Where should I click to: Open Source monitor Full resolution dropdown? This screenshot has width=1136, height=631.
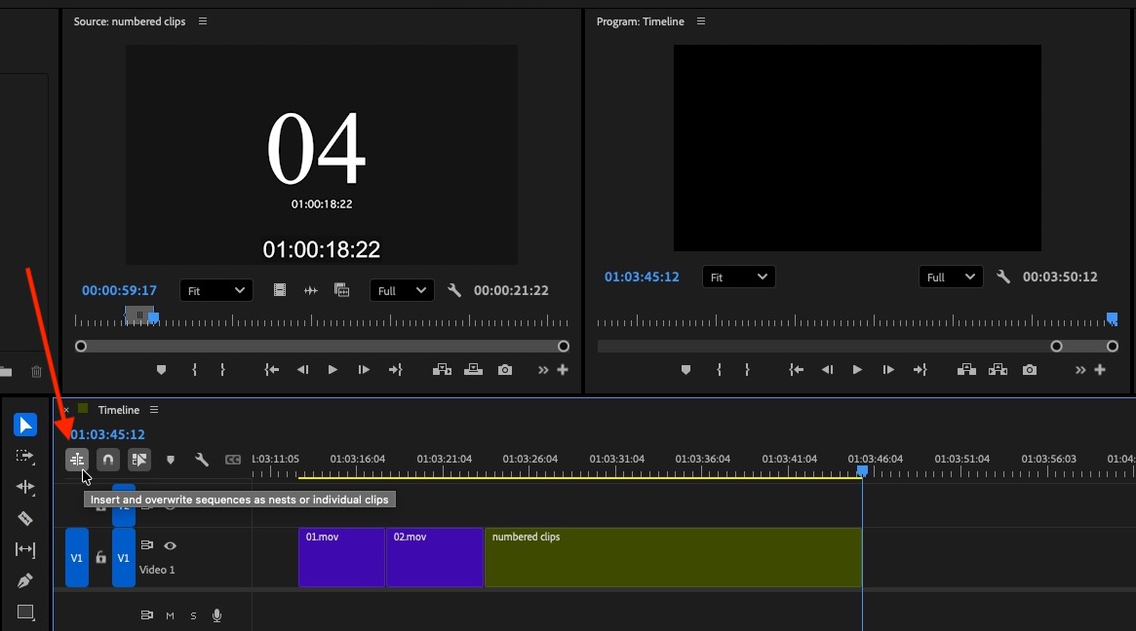pyautogui.click(x=402, y=290)
